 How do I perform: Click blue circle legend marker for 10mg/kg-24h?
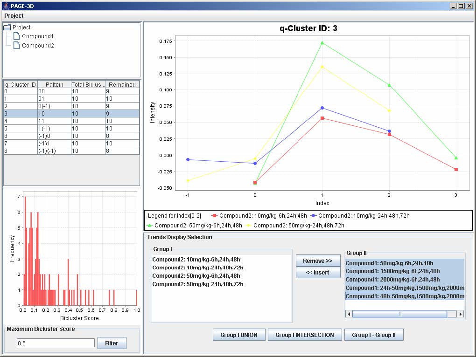tap(314, 216)
